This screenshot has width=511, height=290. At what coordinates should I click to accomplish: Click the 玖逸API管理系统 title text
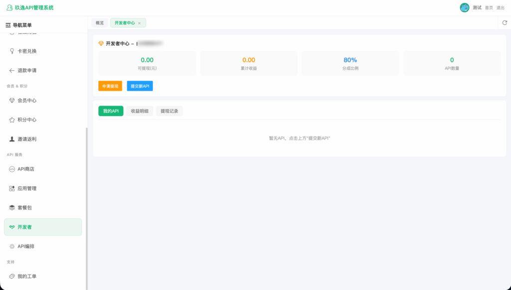click(x=34, y=7)
